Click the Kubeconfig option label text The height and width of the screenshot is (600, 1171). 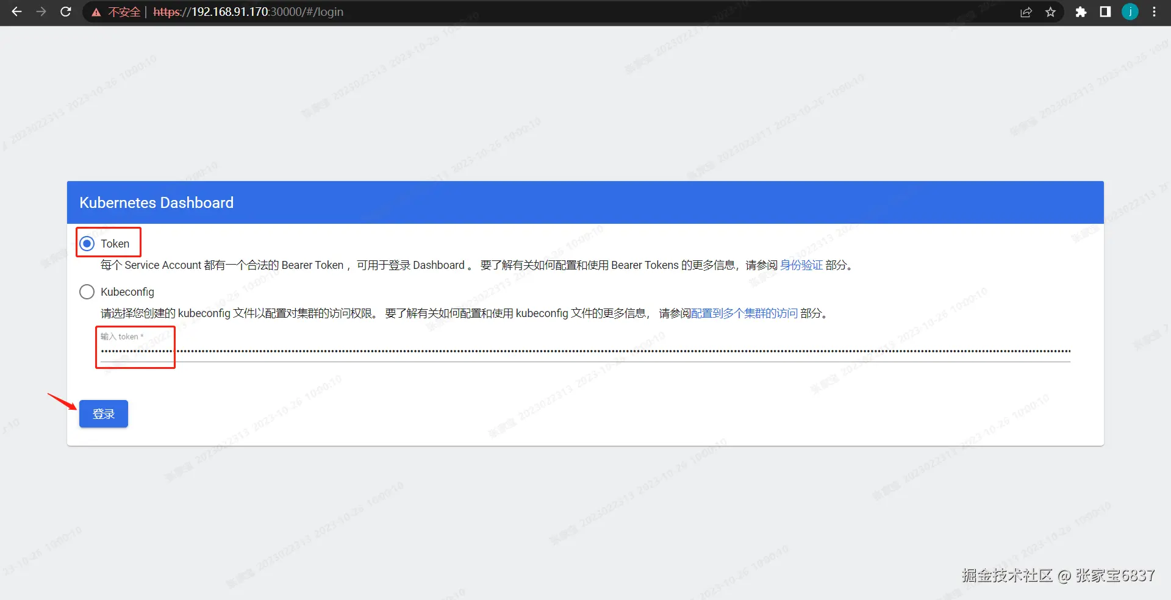click(x=127, y=292)
